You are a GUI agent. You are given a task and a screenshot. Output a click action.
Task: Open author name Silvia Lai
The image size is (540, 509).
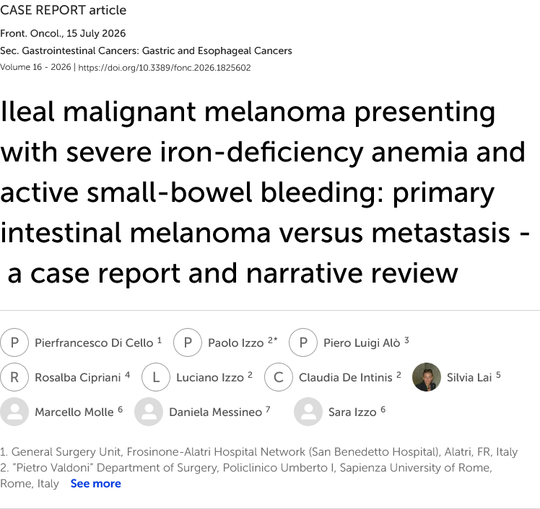coord(469,378)
